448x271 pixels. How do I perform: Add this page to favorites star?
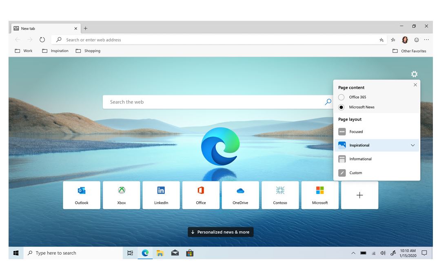pos(381,40)
